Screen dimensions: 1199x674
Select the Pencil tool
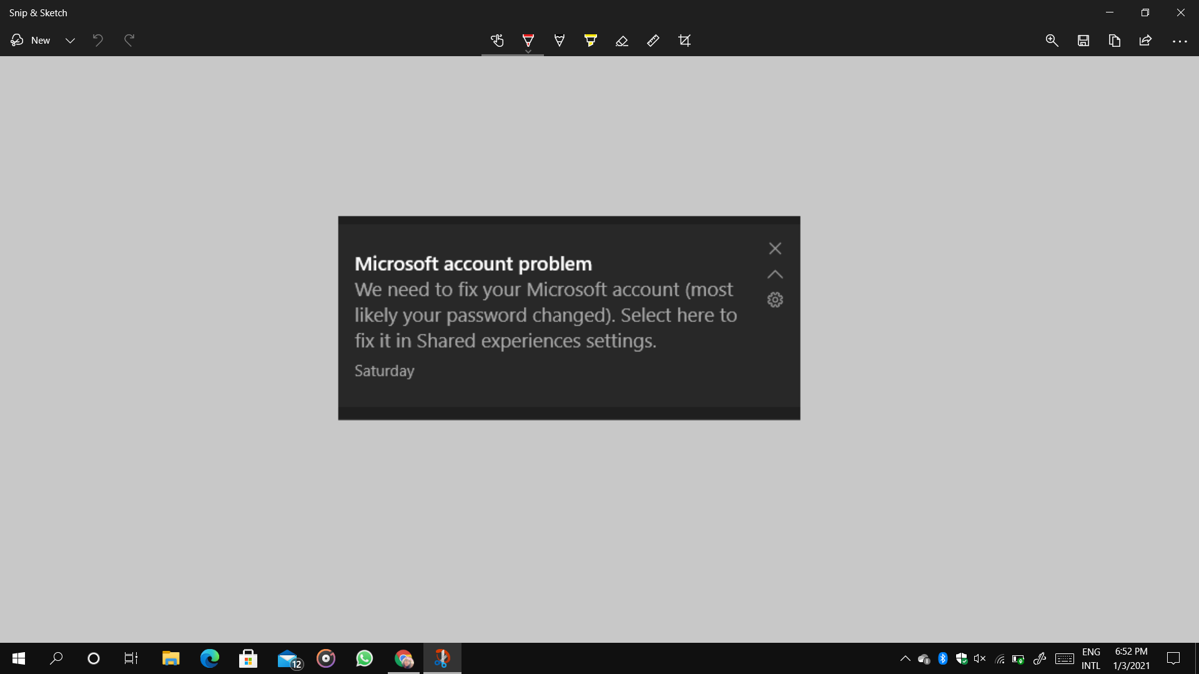click(560, 41)
